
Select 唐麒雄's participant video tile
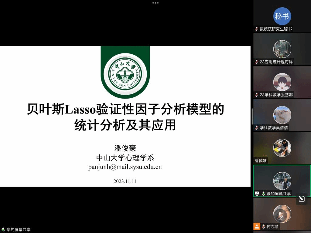[x=282, y=148]
